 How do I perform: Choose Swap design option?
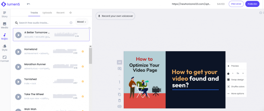tap(236, 80)
